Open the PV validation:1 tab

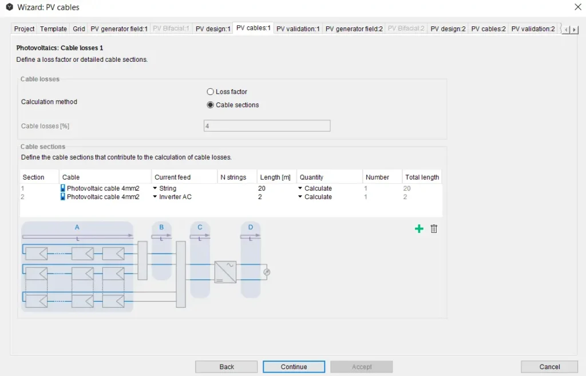click(x=298, y=29)
